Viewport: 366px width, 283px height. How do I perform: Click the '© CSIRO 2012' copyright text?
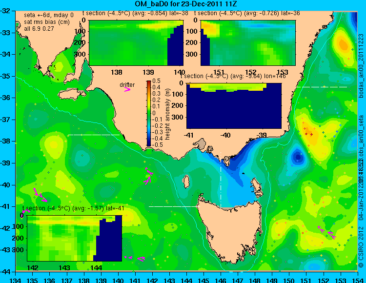361,246
